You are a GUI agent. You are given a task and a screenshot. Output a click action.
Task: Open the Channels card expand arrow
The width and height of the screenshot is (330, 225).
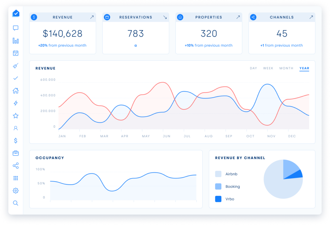pos(311,17)
